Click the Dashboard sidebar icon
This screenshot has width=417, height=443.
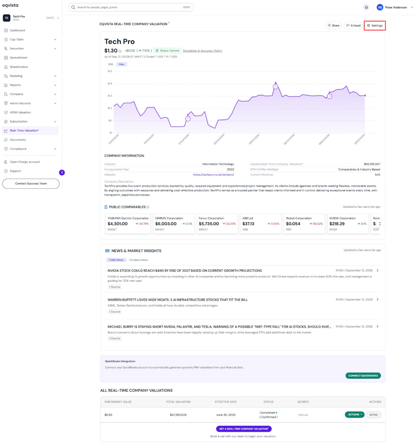6,31
